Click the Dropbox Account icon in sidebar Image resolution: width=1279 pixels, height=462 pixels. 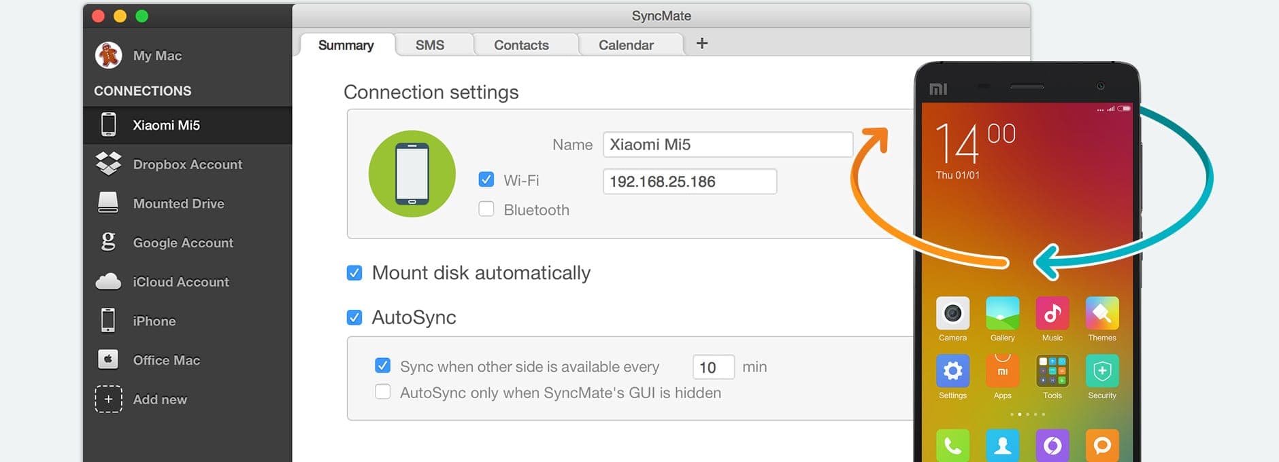coord(108,164)
